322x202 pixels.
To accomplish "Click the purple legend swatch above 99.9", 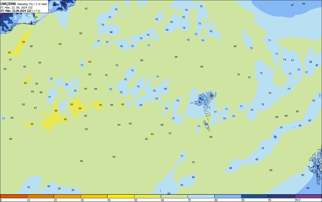I will pyautogui.click(x=308, y=196).
